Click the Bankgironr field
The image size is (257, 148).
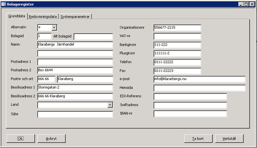click(x=177, y=45)
